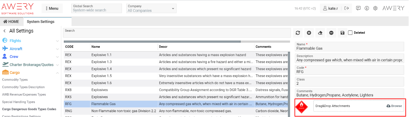The width and height of the screenshot is (409, 117).
Task: Open Commodity Types Description
Action: coord(23,87)
